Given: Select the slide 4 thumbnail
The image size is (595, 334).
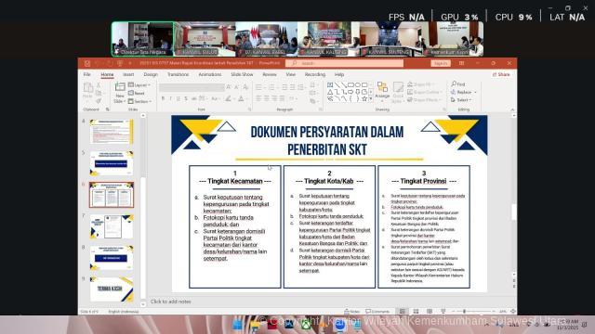Looking at the screenshot, I should point(112,132).
